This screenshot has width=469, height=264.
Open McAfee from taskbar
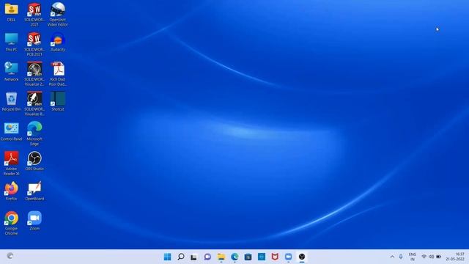coord(275,257)
